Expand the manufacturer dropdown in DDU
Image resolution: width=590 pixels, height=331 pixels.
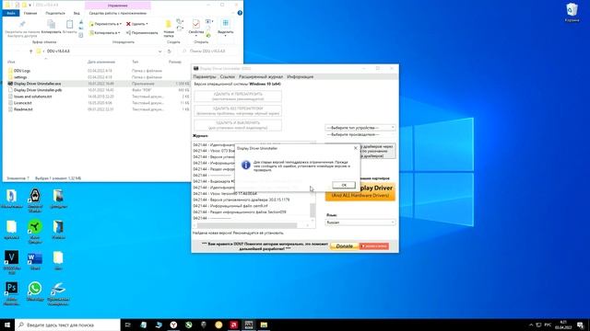pos(360,134)
